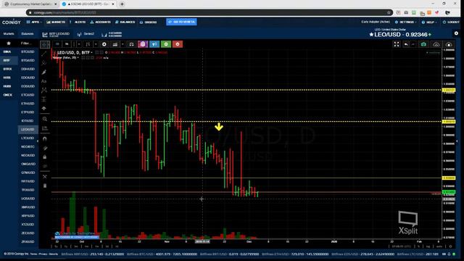Click the purple toolbar button
Viewport: 464px width, 261px height.
tap(143, 44)
